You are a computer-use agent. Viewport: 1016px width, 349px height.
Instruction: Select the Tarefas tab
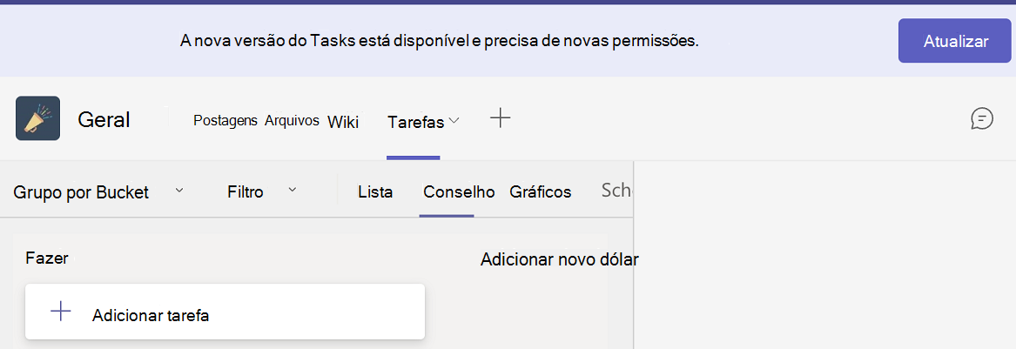[x=415, y=122]
